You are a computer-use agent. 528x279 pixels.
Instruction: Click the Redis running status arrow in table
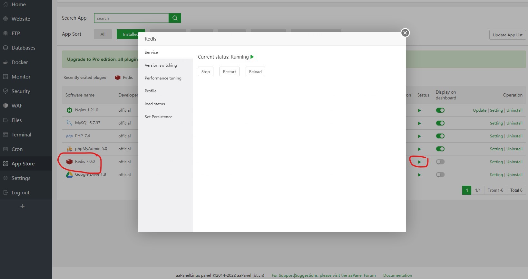(419, 162)
